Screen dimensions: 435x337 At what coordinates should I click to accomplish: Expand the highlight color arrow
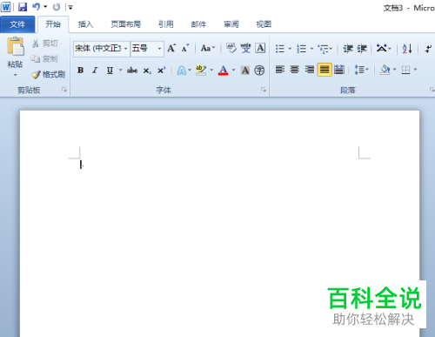coord(211,70)
